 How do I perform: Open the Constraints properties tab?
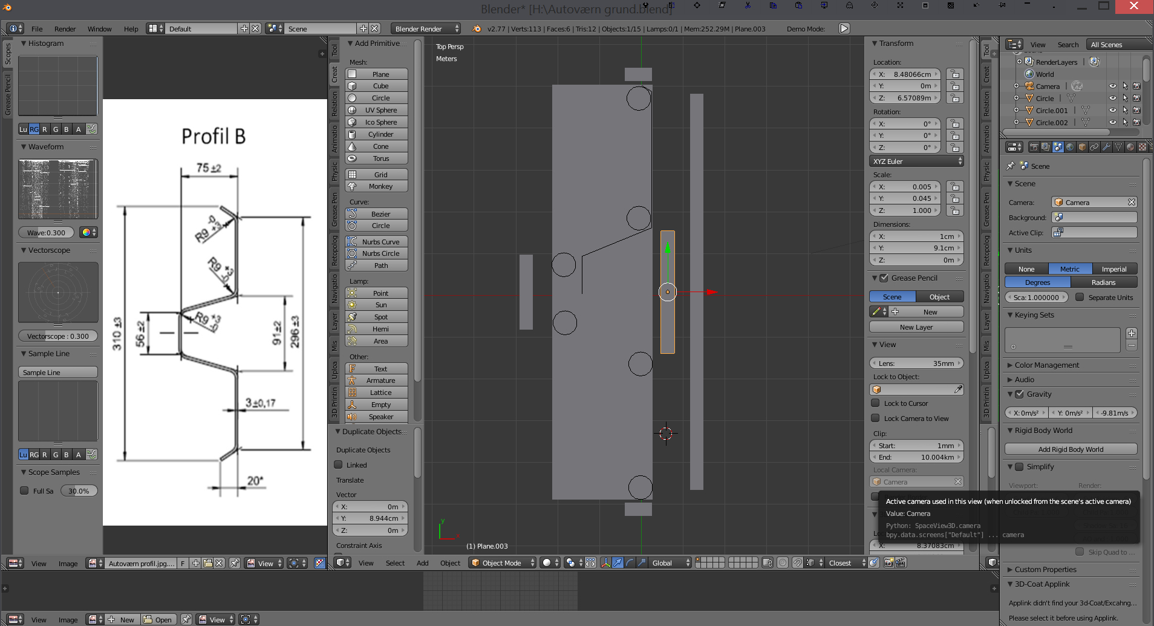pos(1094,147)
